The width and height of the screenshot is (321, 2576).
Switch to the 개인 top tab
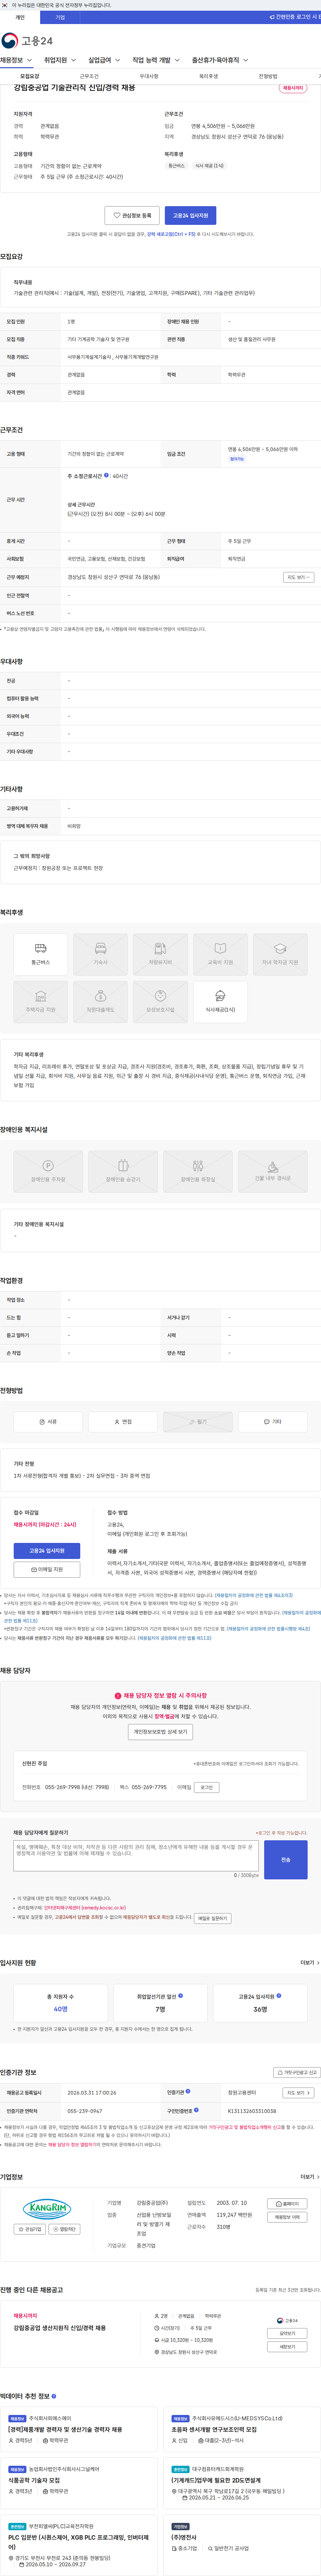click(20, 17)
